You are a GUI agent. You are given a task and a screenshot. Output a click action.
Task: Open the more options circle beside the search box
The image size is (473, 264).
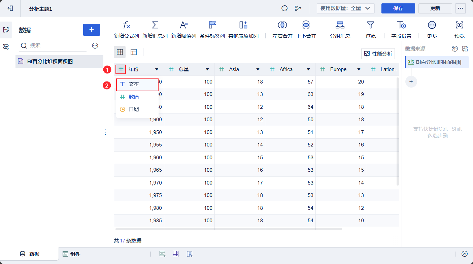pos(95,45)
